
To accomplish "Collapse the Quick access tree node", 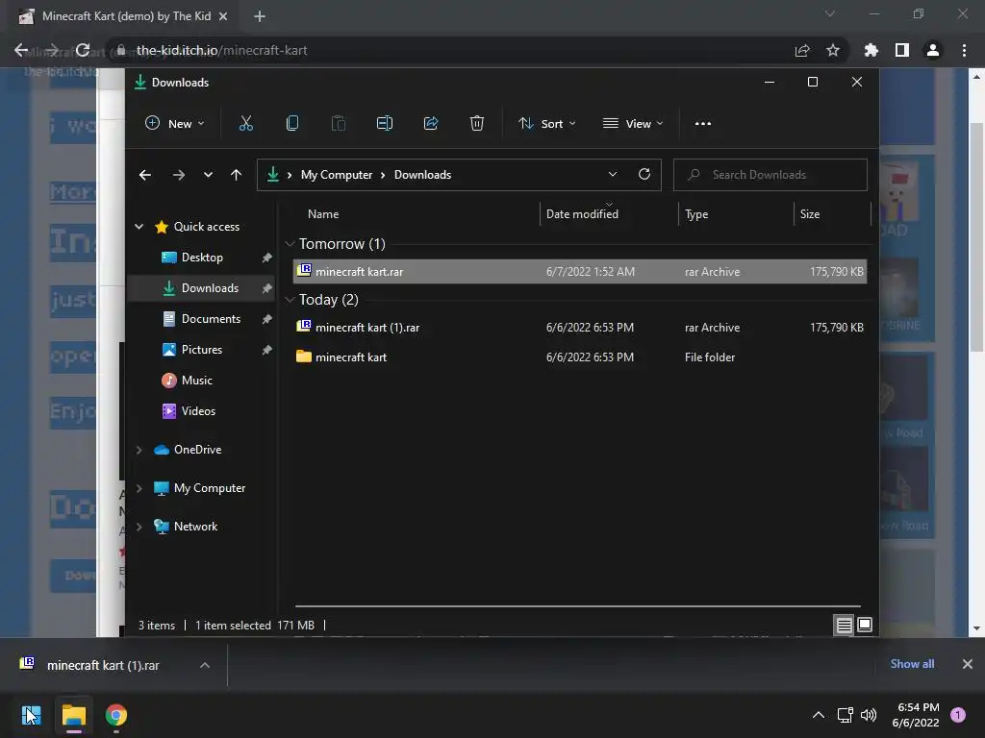I will [139, 227].
